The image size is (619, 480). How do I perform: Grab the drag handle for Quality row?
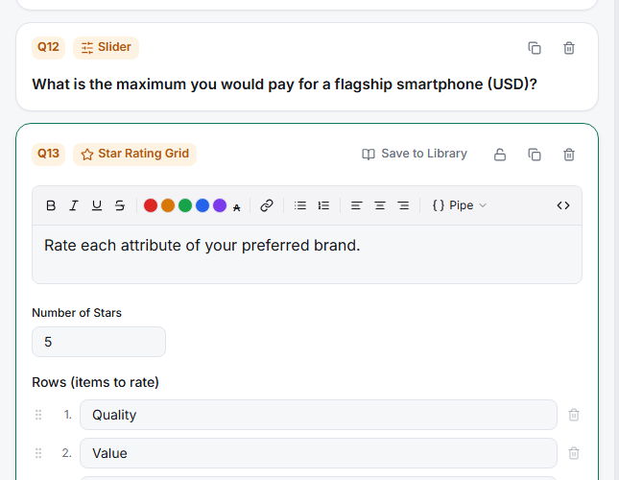click(38, 415)
